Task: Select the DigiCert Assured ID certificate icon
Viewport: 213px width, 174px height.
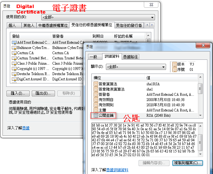Action: pyautogui.click(x=14, y=79)
